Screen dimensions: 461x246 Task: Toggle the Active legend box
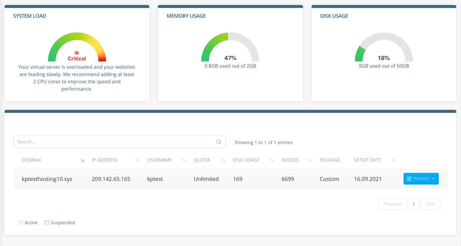click(x=21, y=222)
